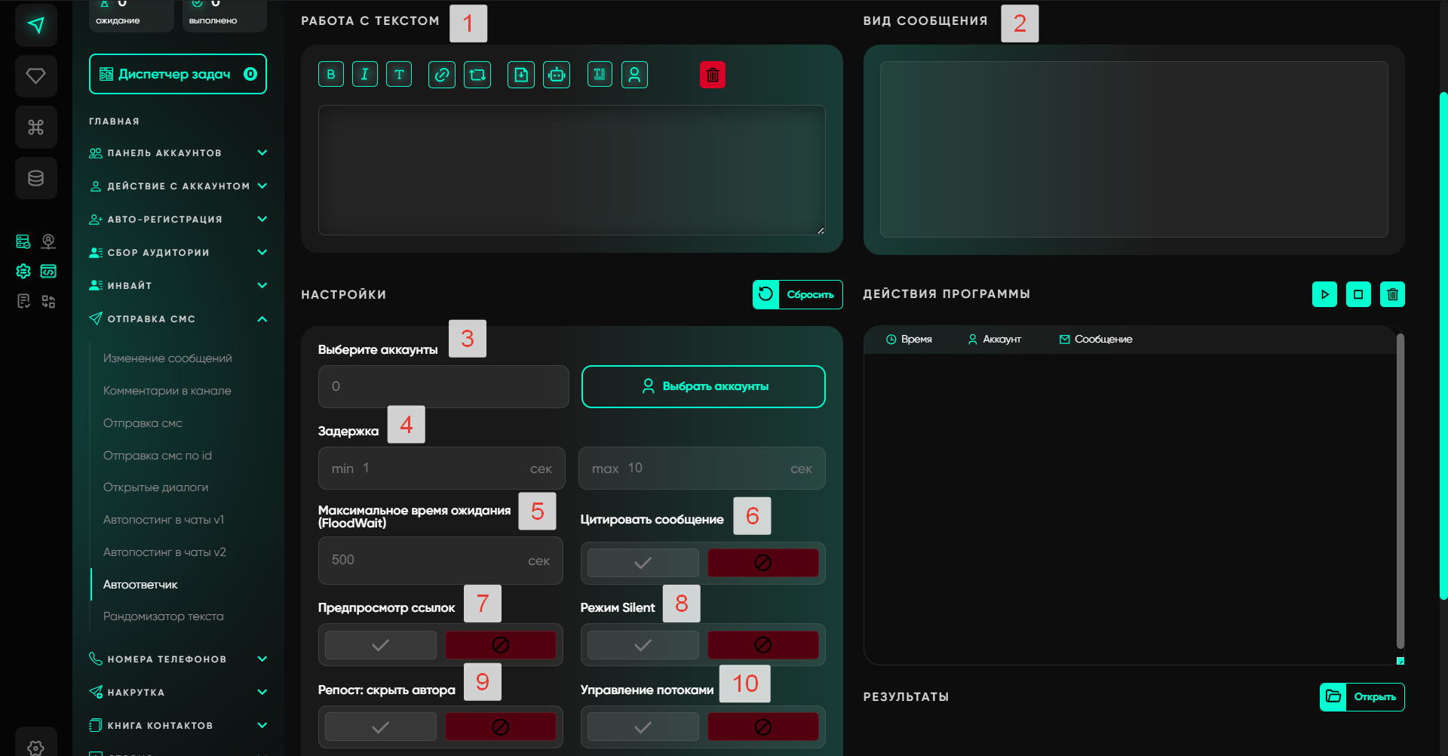Image resolution: width=1448 pixels, height=756 pixels.
Task: Click the database icon in left sidebar
Action: (x=36, y=178)
